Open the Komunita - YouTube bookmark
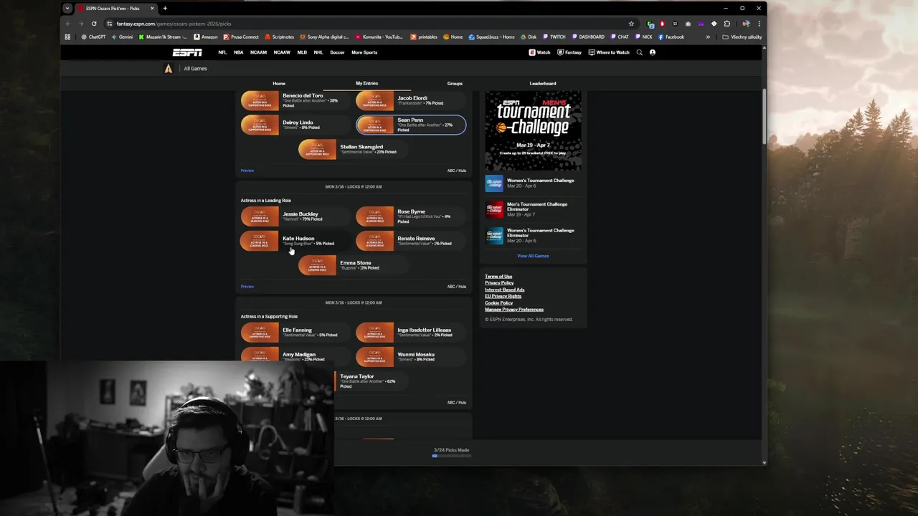The width and height of the screenshot is (918, 516). (x=379, y=37)
